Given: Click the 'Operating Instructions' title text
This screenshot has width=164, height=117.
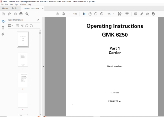Looking at the screenshot, I should 115,26.
